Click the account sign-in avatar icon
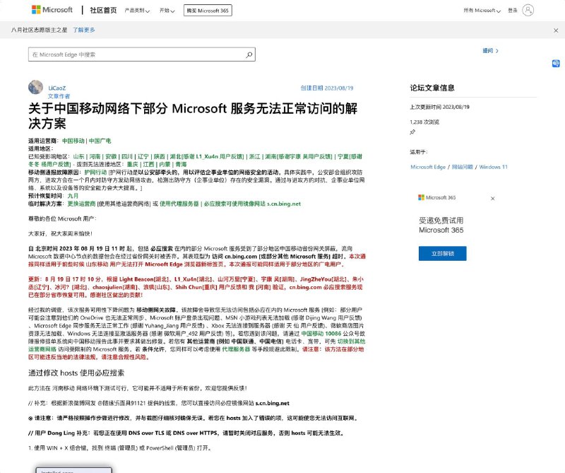 tap(528, 10)
